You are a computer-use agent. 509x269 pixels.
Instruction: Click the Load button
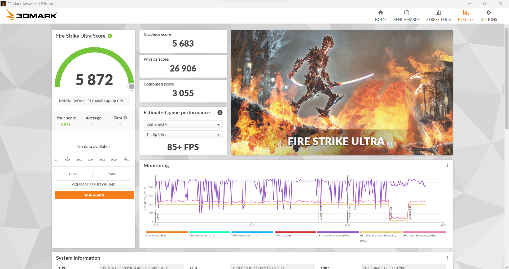(x=74, y=174)
